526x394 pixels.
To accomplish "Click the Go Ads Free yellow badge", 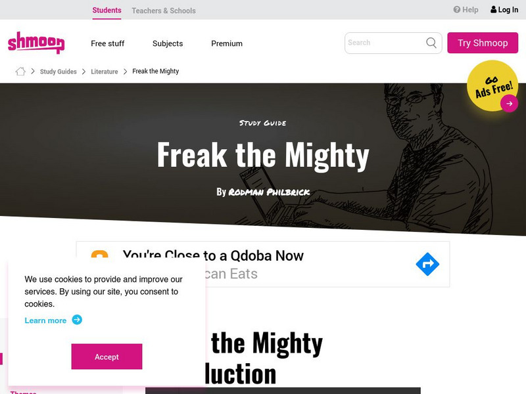I will coord(492,85).
